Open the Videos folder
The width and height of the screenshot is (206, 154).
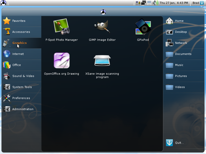point(184,87)
